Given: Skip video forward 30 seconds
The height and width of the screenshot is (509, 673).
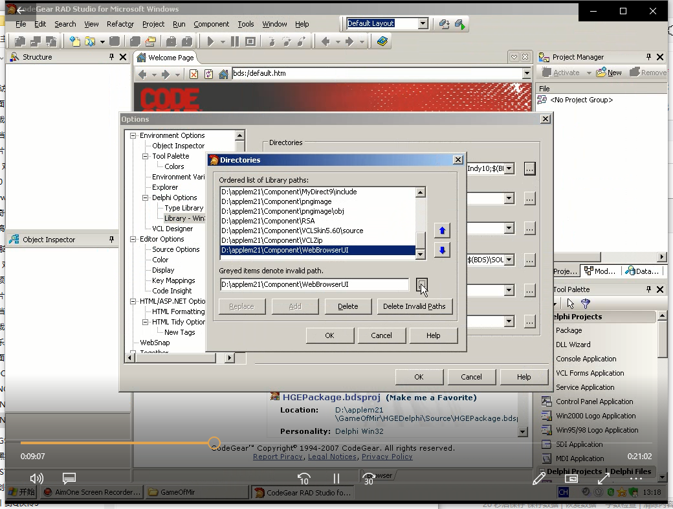Looking at the screenshot, I should [369, 478].
